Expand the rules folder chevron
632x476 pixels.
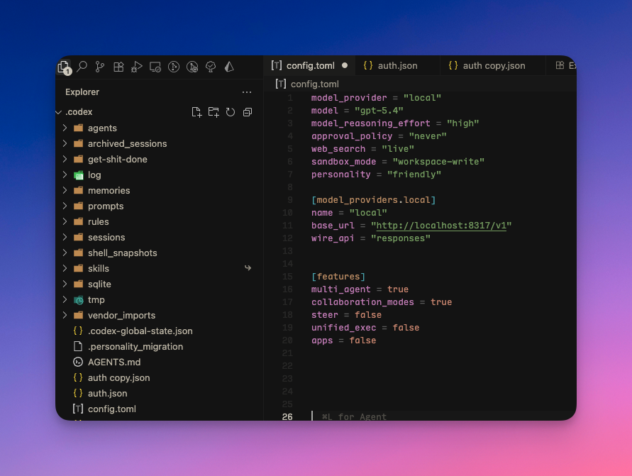[x=65, y=221]
